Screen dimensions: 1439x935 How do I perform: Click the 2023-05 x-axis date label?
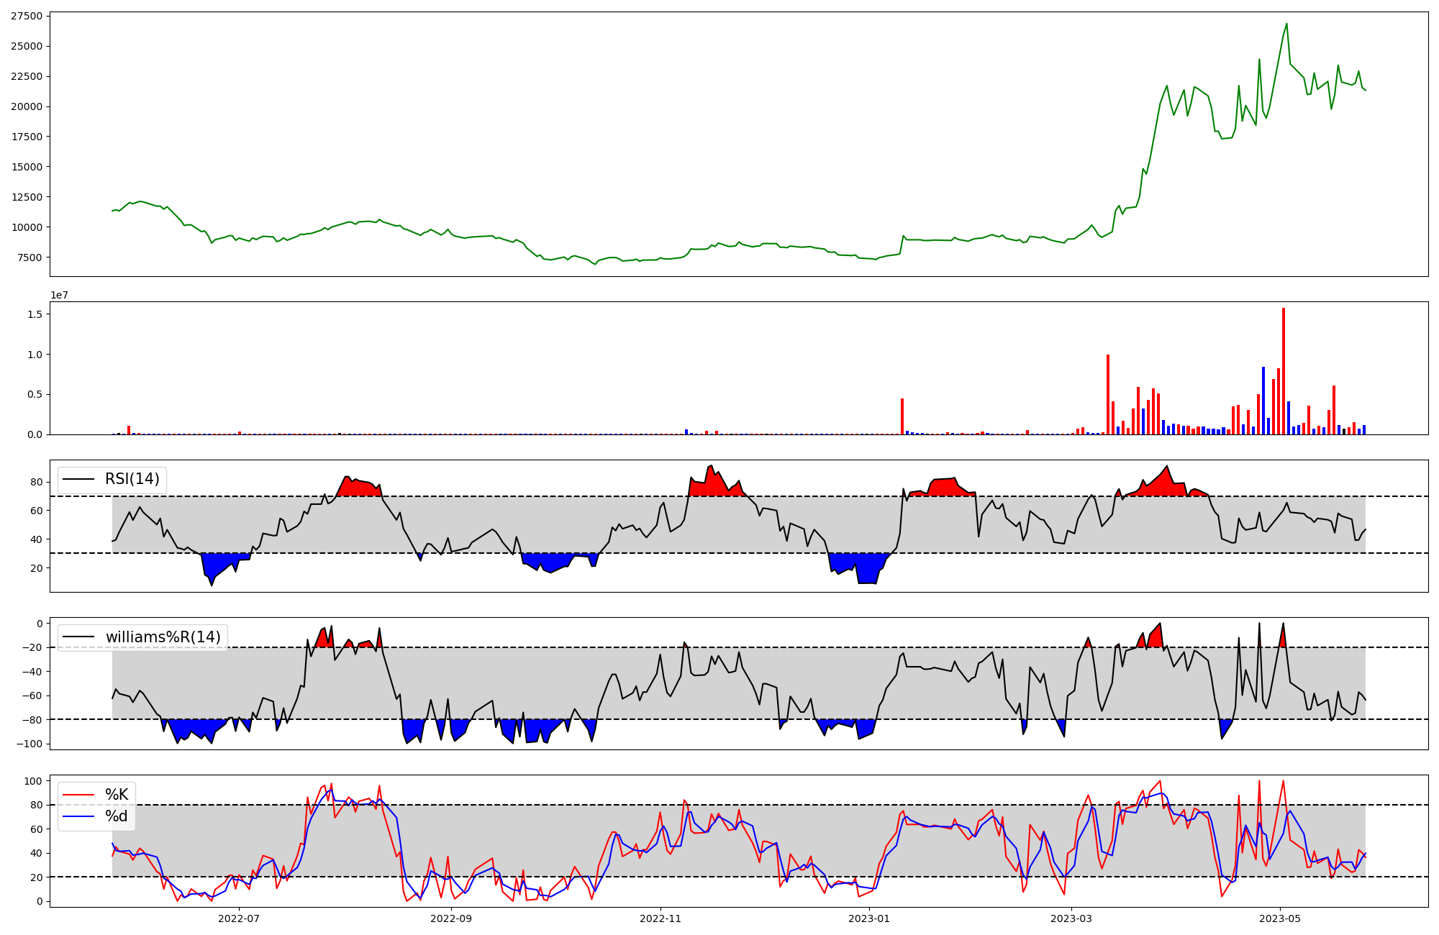tap(1281, 918)
